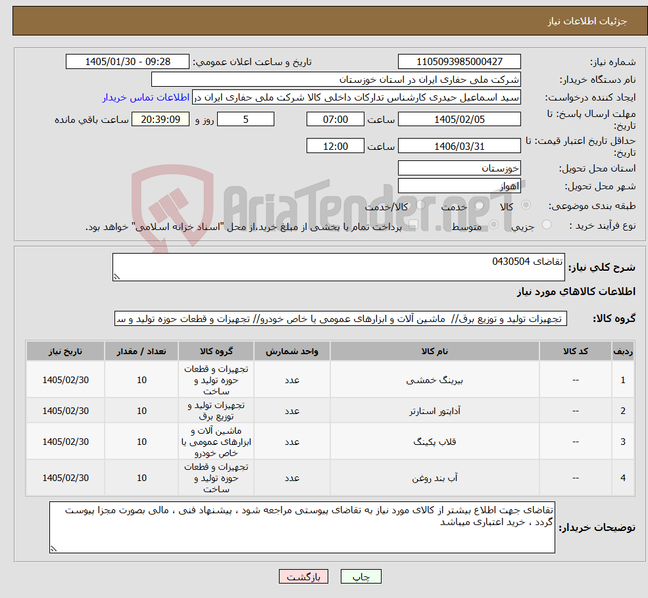Click the date cell in بیرینگ خمشی row
Image resolution: width=648 pixels, height=598 pixels.
65,380
